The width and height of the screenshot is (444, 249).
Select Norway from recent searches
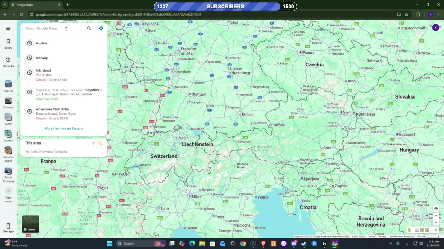pos(64,58)
